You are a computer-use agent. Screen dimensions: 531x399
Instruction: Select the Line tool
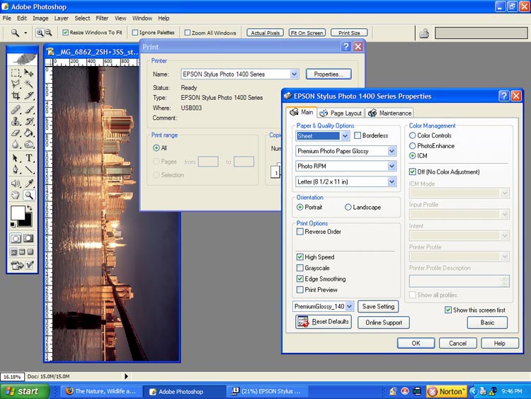(29, 169)
